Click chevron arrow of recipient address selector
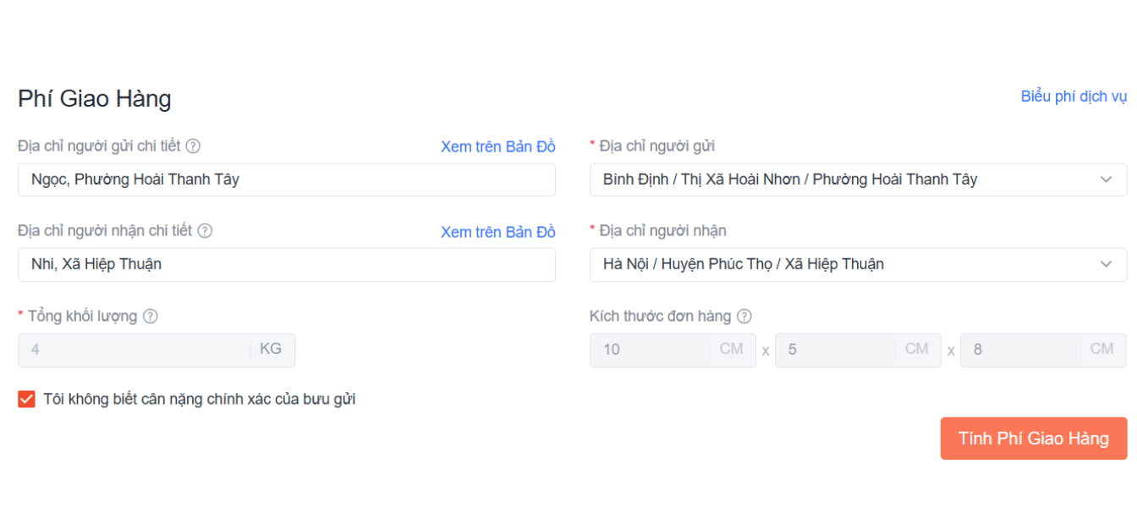The height and width of the screenshot is (530, 1137). click(1106, 264)
